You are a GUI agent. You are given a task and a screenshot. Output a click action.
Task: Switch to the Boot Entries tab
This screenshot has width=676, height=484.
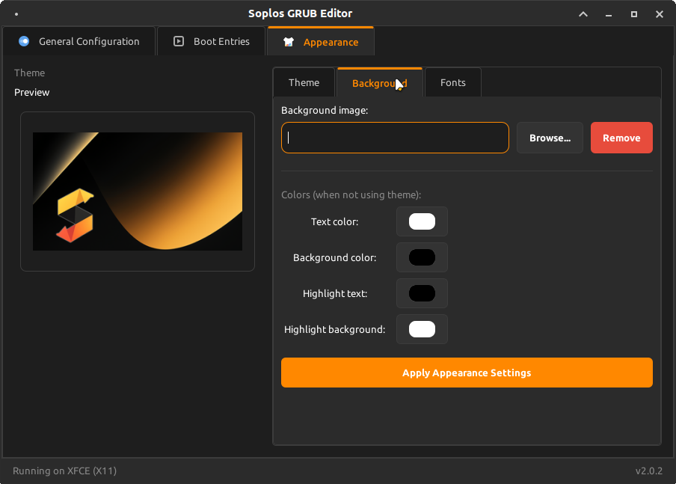[x=211, y=41]
